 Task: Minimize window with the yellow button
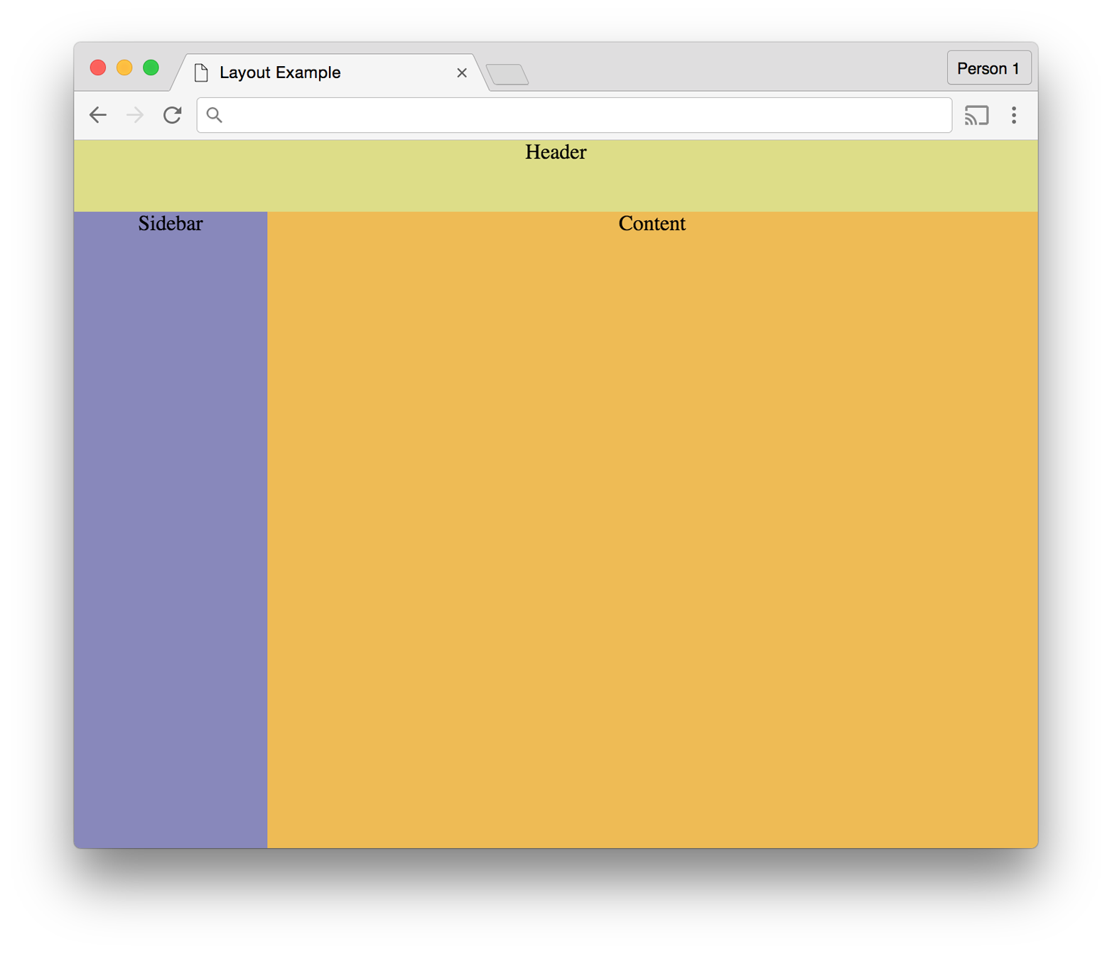point(124,67)
